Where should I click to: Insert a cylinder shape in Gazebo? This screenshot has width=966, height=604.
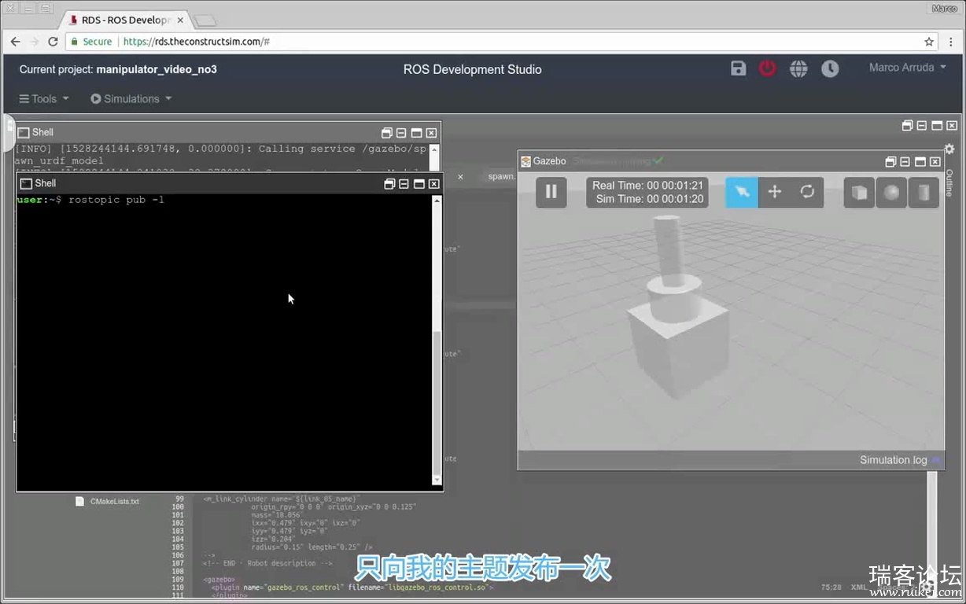(924, 192)
